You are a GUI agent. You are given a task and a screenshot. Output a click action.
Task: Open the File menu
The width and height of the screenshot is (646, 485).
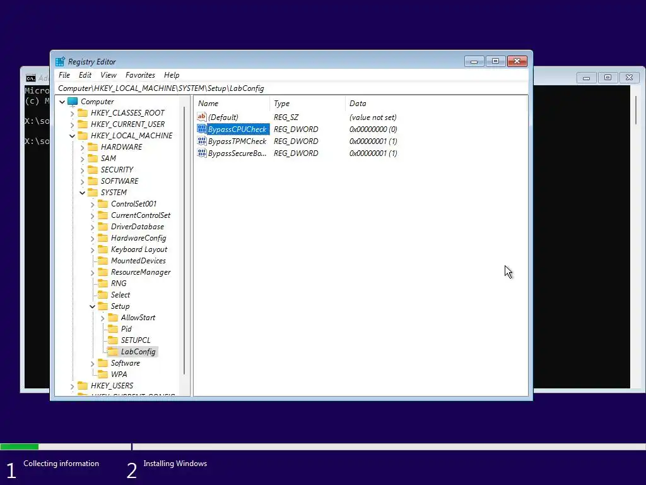point(64,75)
